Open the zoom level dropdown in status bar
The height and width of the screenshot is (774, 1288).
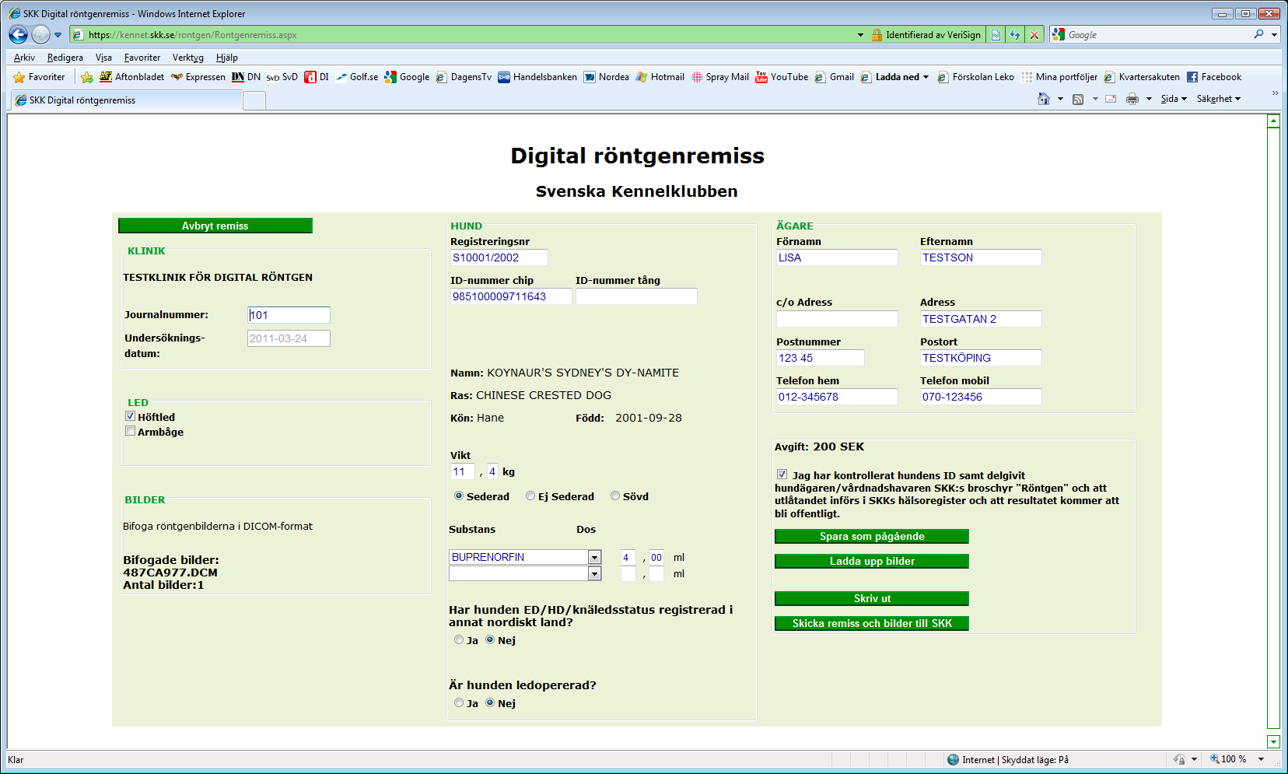(1261, 759)
